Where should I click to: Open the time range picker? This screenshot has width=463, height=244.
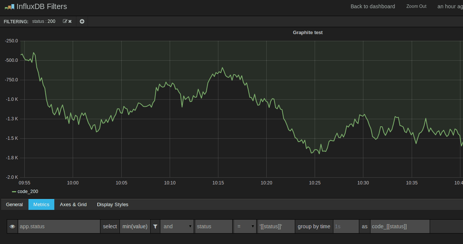click(450, 6)
